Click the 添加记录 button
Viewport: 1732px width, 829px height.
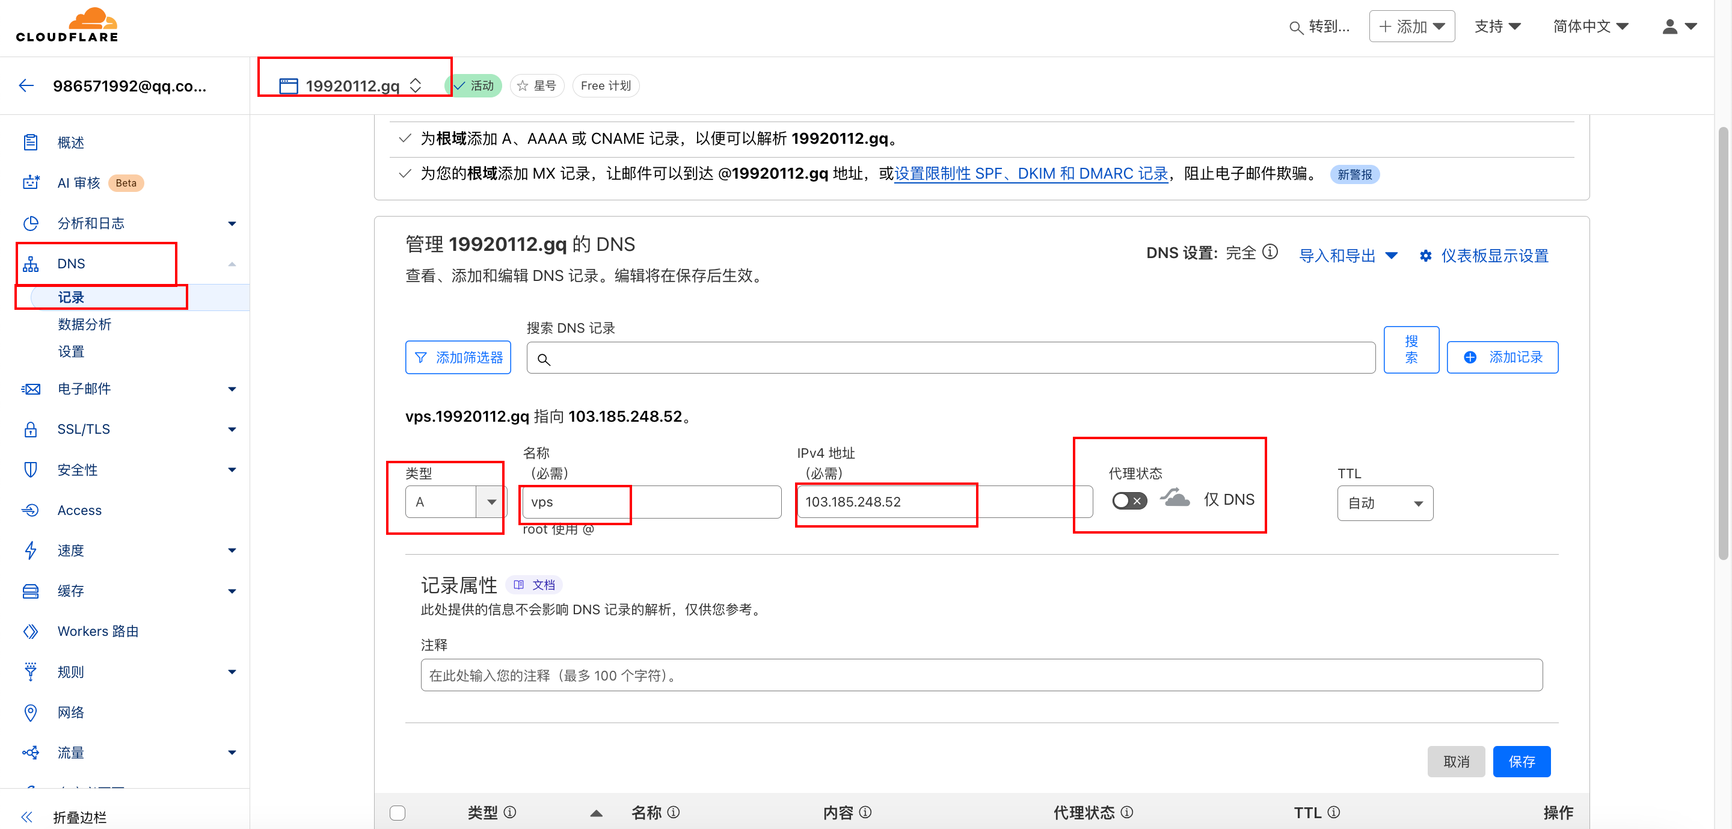[x=1502, y=357]
